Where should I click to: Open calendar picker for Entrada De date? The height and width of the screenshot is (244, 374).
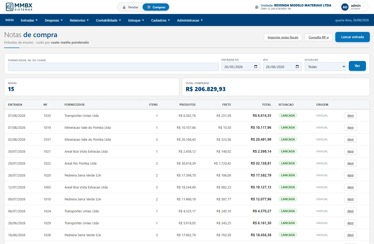pyautogui.click(x=256, y=67)
